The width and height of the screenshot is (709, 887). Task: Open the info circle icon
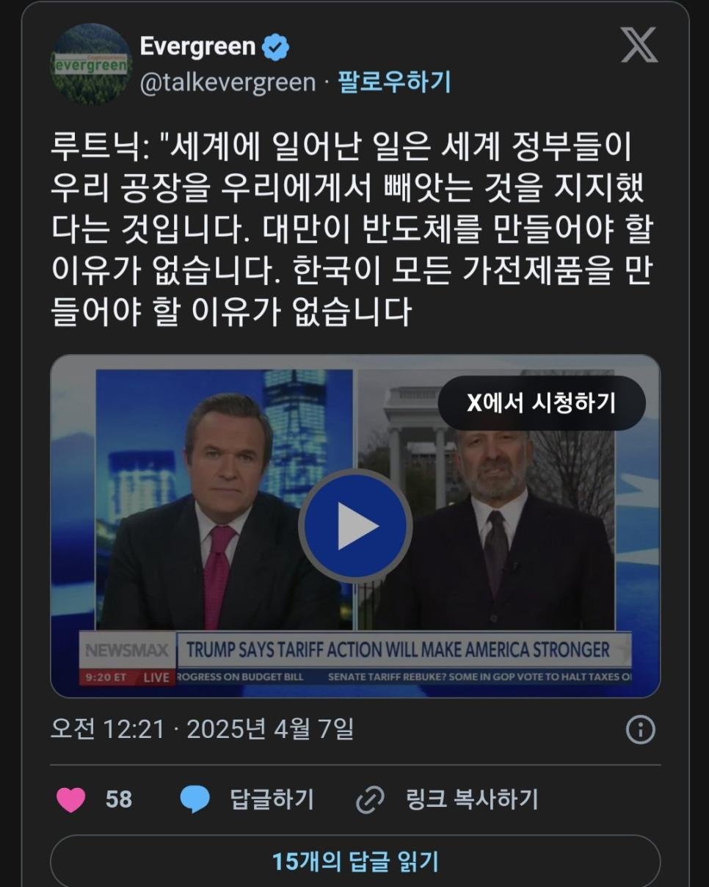(640, 729)
